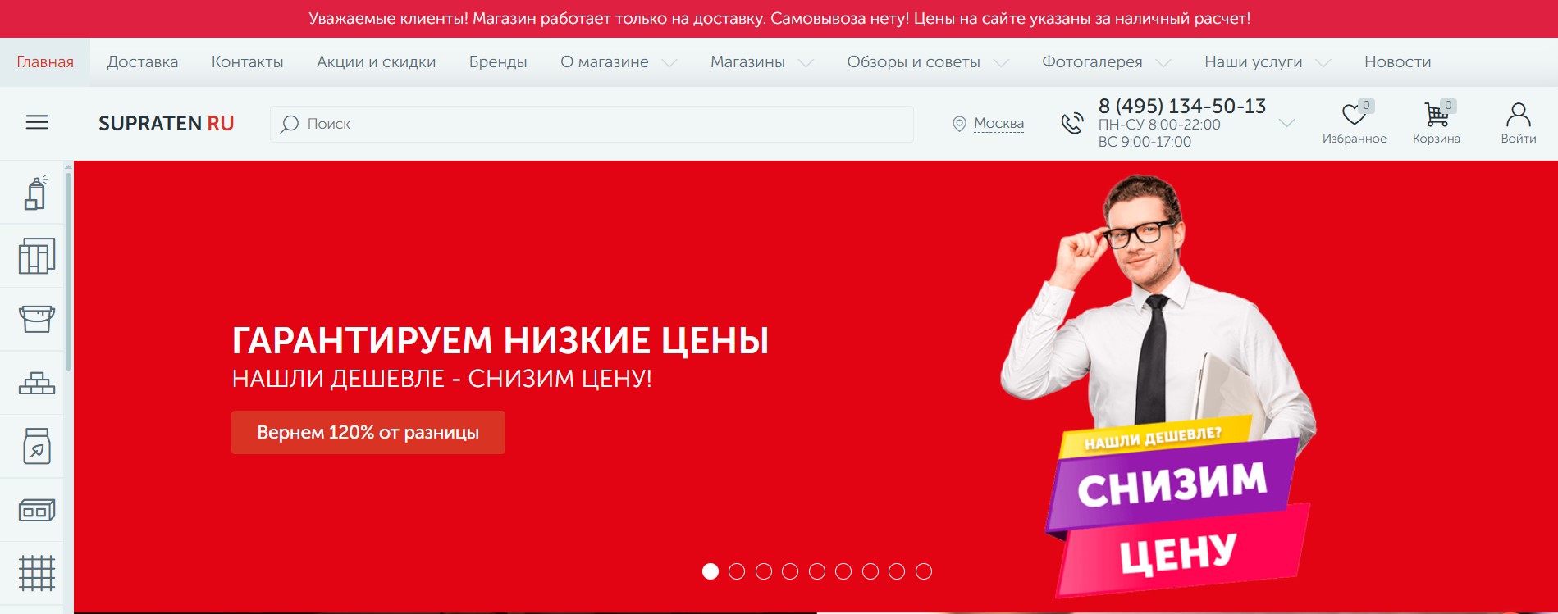This screenshot has width=1558, height=614.
Task: Open the Корзина shopping cart
Action: (x=1436, y=114)
